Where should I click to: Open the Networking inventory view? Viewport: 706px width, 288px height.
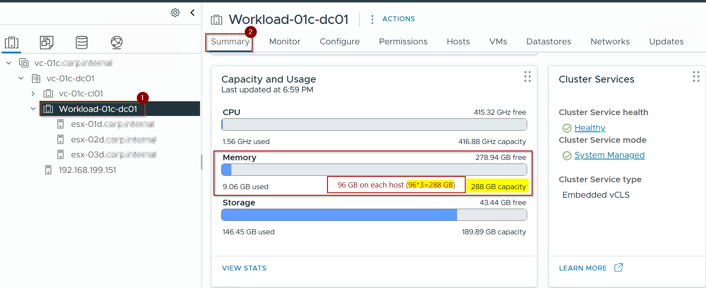tap(117, 42)
